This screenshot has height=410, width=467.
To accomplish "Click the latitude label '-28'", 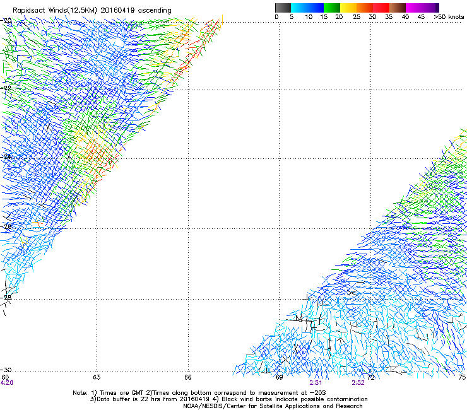I will coord(6,298).
